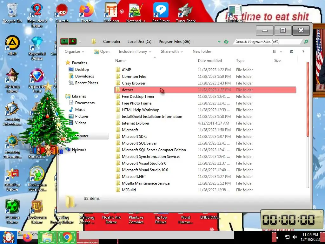
Task: Go to Local Disk (C:) breadcrumb
Action: (x=139, y=42)
